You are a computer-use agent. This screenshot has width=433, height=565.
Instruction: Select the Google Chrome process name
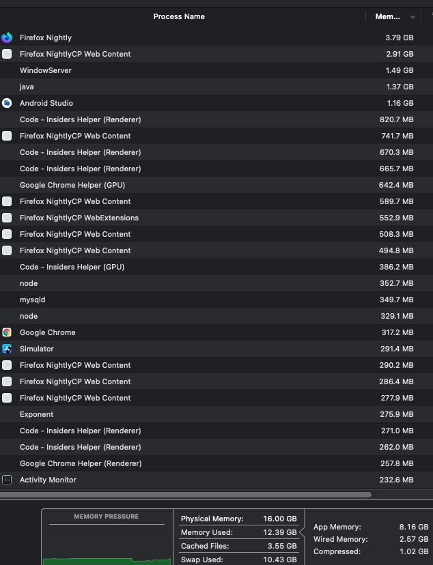48,332
